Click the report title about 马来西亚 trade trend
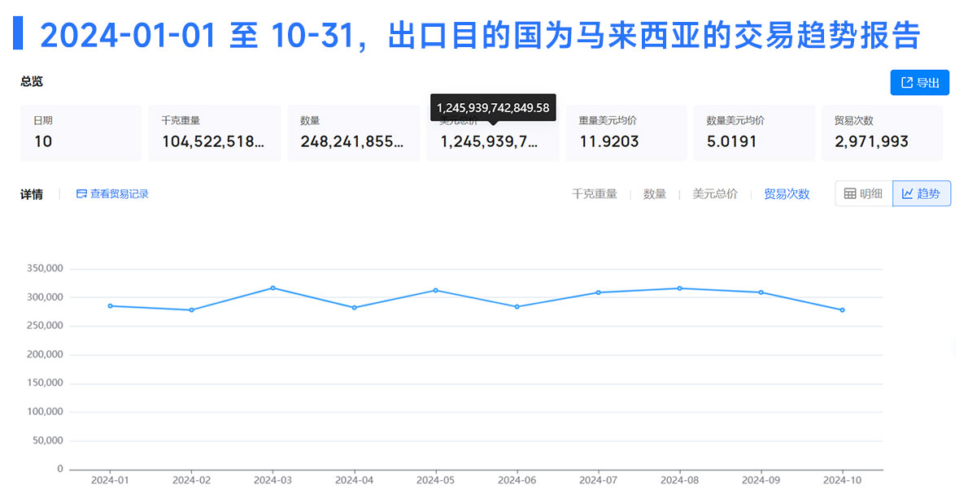This screenshot has width=968, height=502. [x=480, y=35]
